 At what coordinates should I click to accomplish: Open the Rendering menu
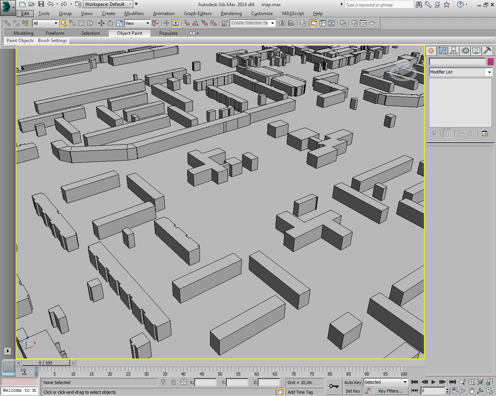point(231,14)
